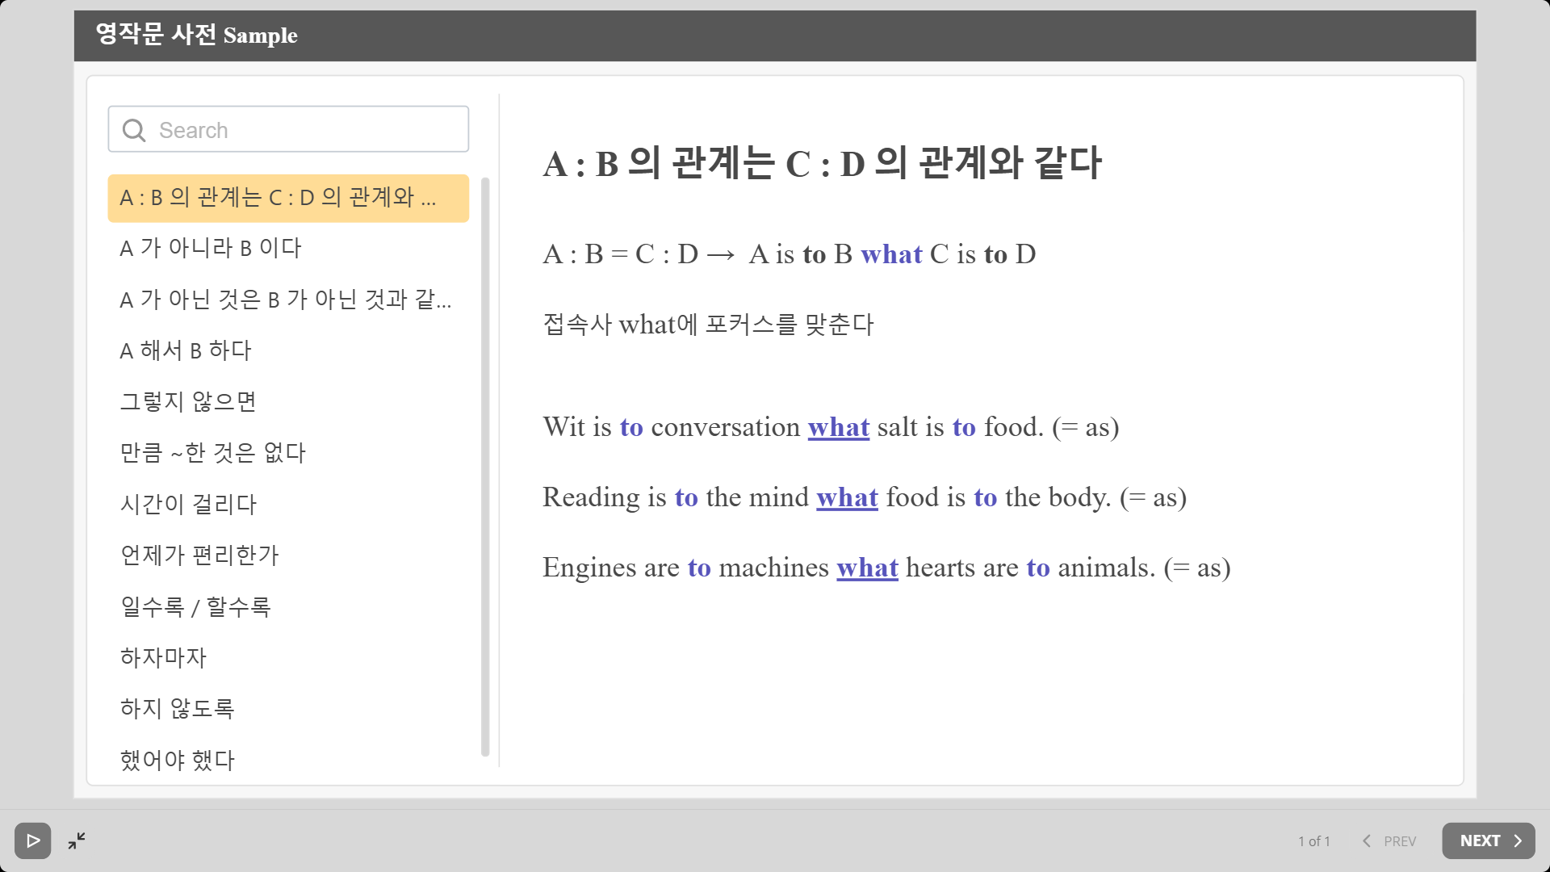Open 'A 가 아닌 것은 B 가 아닌 것과 같' entry
1550x872 pixels.
[x=288, y=300]
